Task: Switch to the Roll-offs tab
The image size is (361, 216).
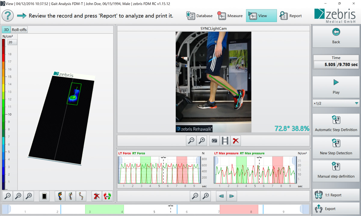Action: [19, 29]
